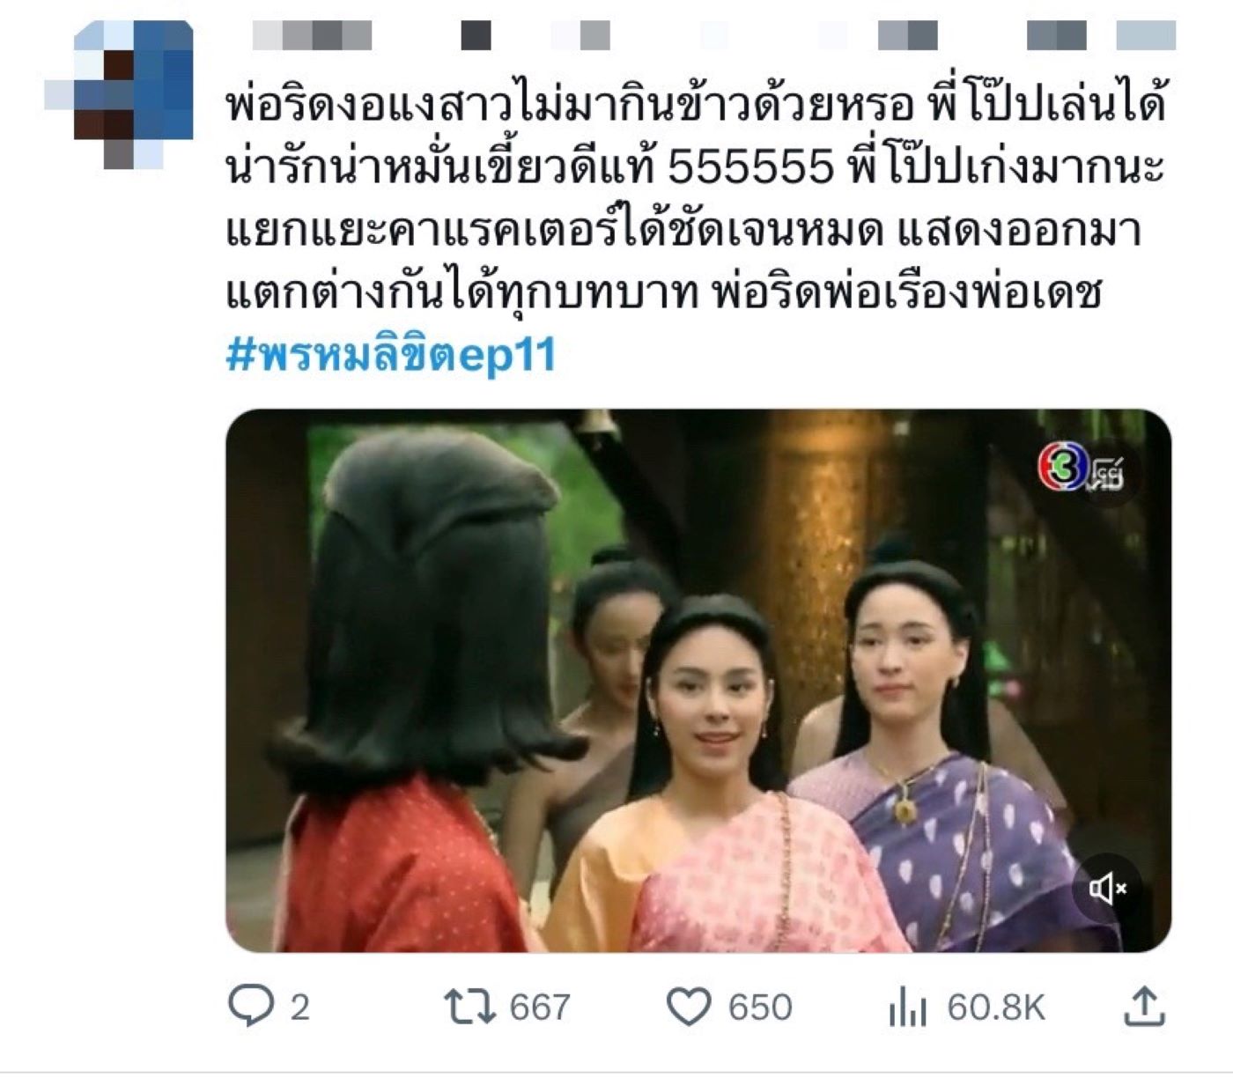Unmute the video with the speaker icon

[1108, 890]
